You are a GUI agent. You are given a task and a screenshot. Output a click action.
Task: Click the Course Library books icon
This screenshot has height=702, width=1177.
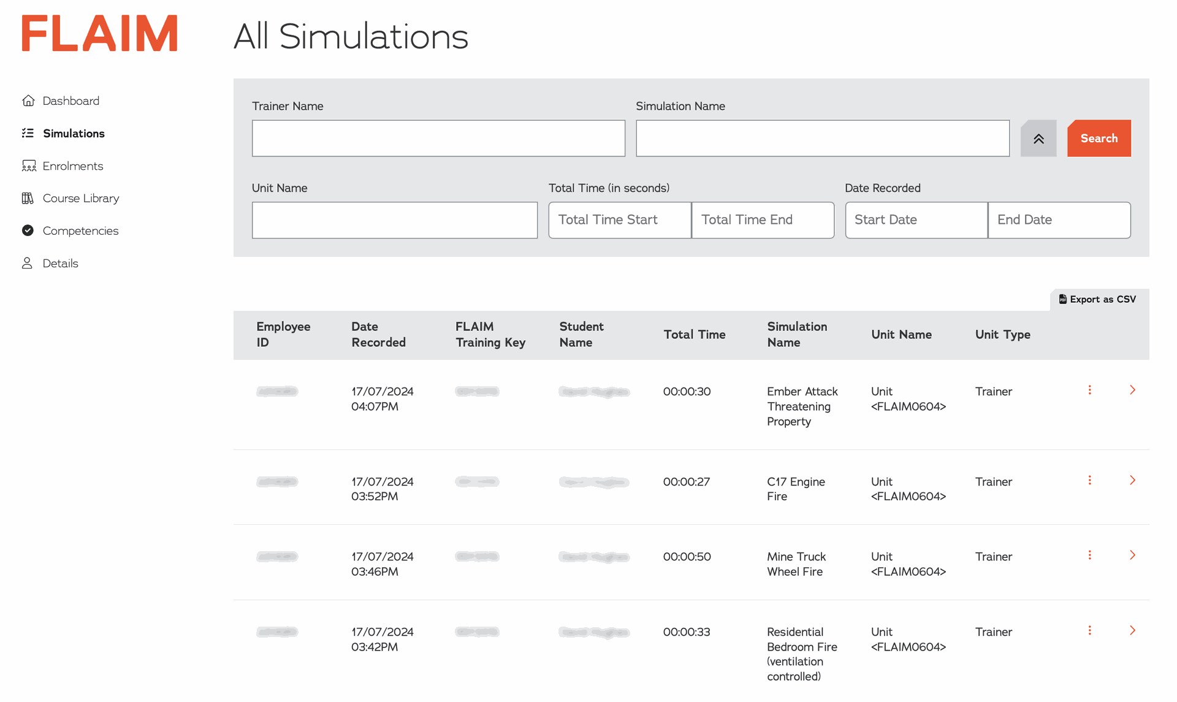click(28, 198)
